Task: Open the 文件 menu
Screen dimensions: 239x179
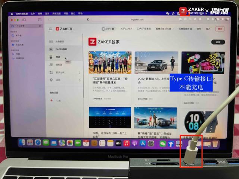Action: click(x=32, y=13)
